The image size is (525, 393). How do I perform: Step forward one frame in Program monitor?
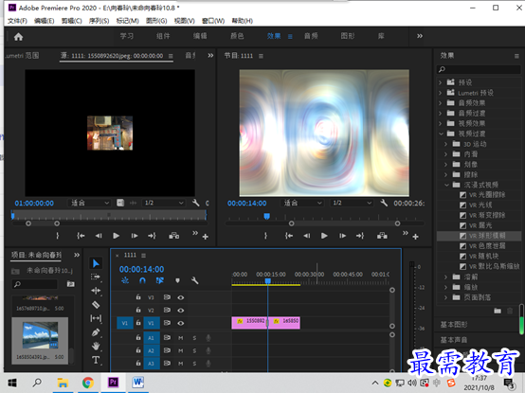342,236
